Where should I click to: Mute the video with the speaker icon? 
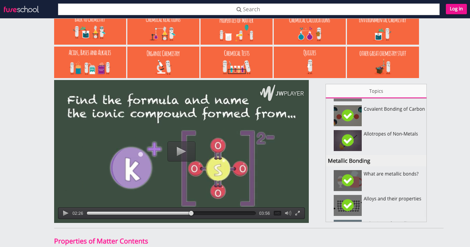tap(288, 213)
